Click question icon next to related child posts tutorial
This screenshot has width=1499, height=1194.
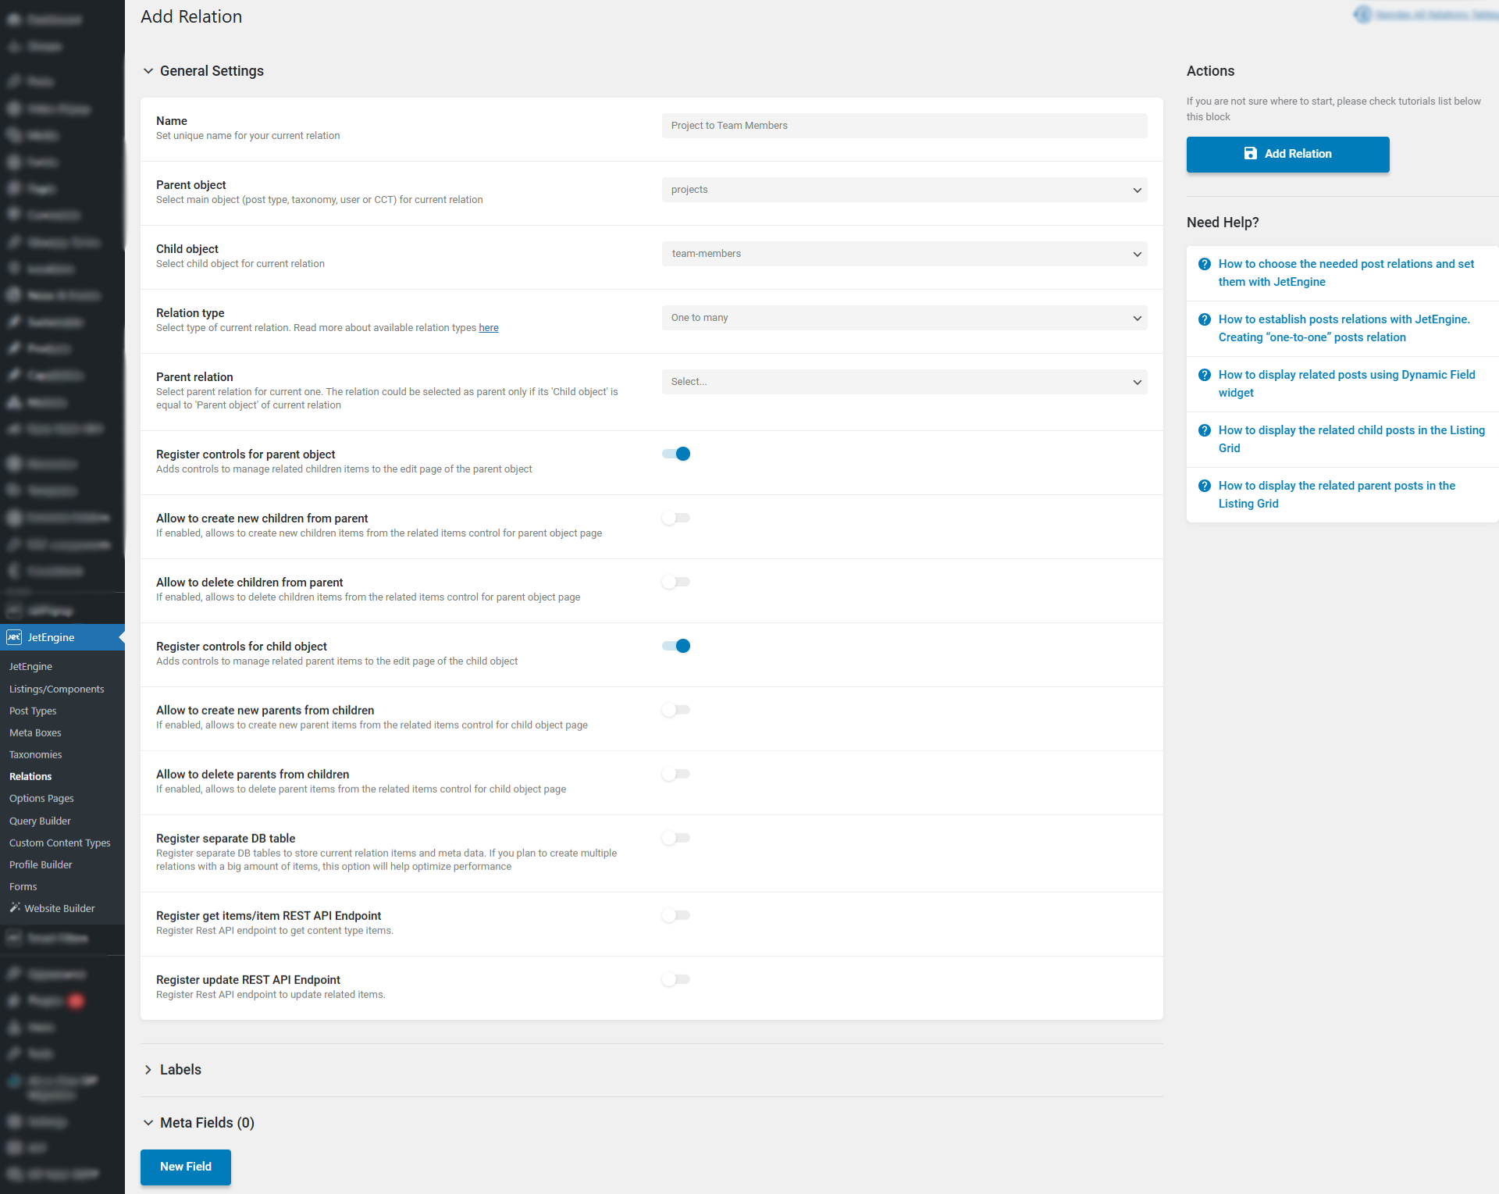1204,430
